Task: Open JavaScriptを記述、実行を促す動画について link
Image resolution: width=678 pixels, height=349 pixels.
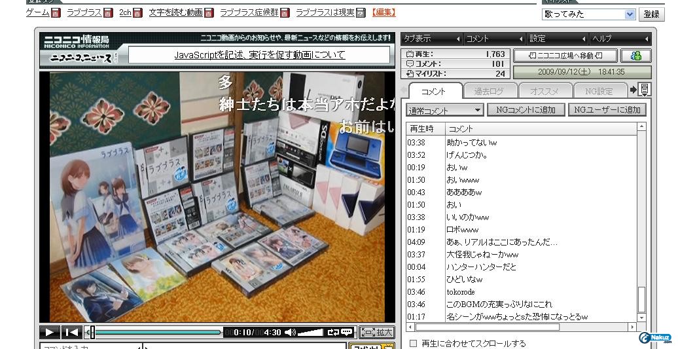Action: coord(259,55)
